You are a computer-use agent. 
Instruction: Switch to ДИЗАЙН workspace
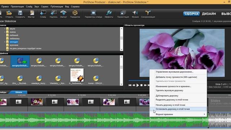coord(209,14)
